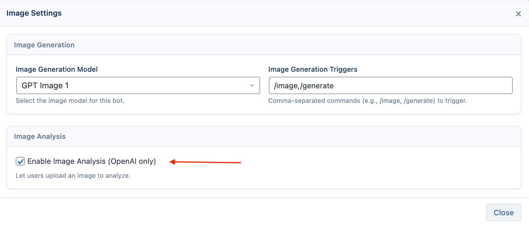
Task: Open the Image Generation Model dropdown
Action: coord(138,85)
